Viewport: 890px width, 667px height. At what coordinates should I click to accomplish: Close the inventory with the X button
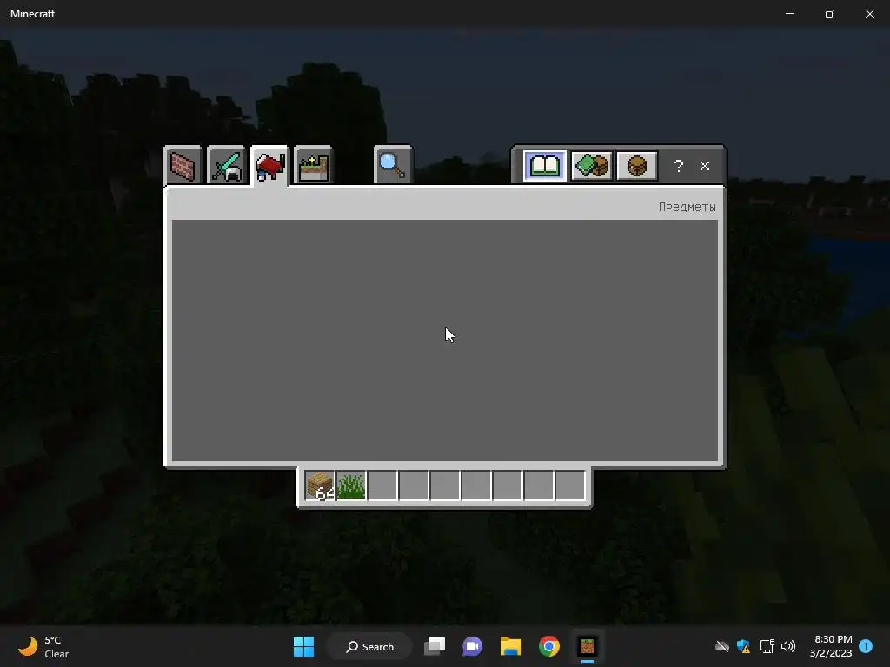(x=704, y=166)
